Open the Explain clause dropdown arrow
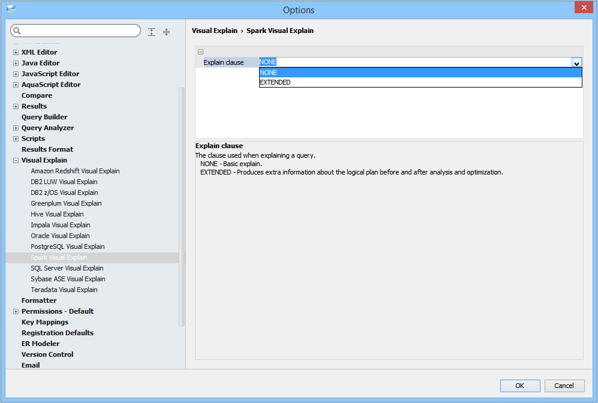598x403 pixels. point(576,62)
